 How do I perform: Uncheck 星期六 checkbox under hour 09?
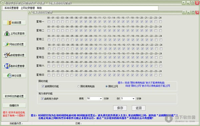[90, 66]
